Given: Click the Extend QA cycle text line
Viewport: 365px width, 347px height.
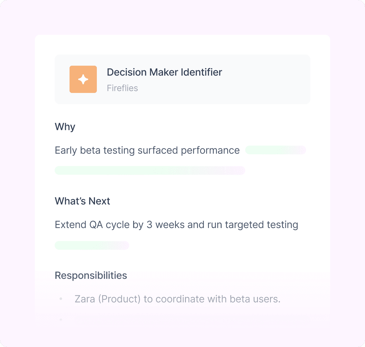Looking at the screenshot, I should click(176, 225).
